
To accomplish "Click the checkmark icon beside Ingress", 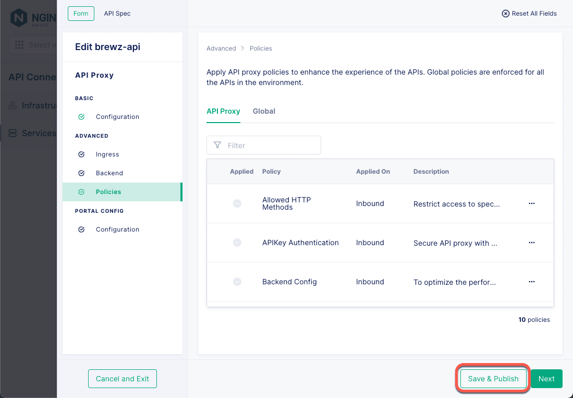I will coord(81,154).
